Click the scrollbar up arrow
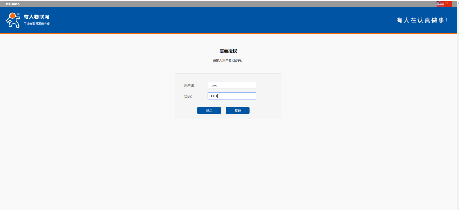459x210 pixels. (x=458, y=2)
